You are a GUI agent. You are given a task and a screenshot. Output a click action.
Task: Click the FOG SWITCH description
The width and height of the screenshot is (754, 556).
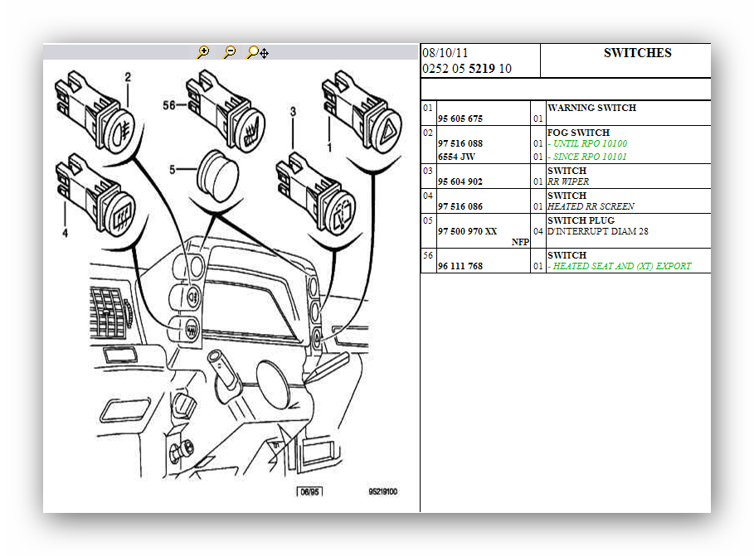pos(578,133)
